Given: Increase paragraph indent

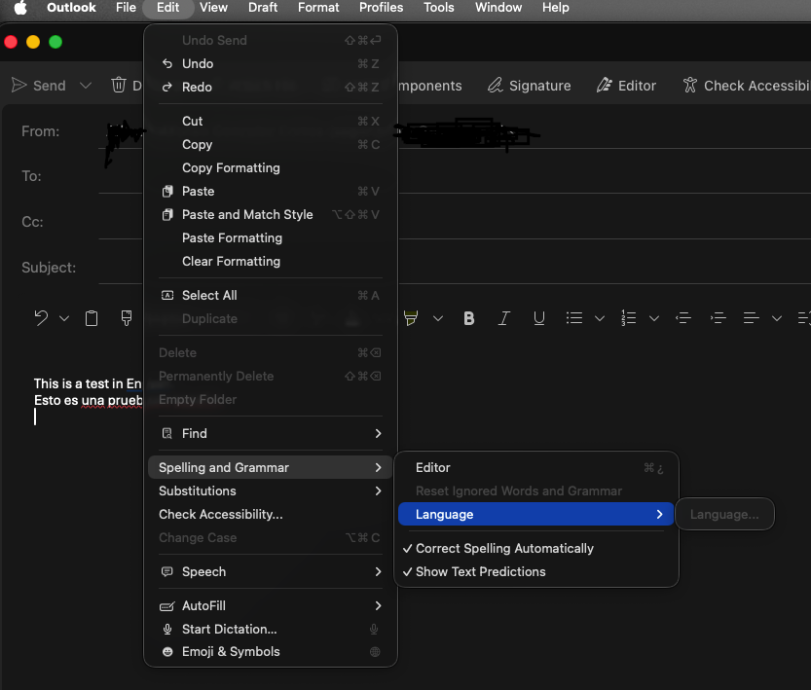Looking at the screenshot, I should (718, 318).
